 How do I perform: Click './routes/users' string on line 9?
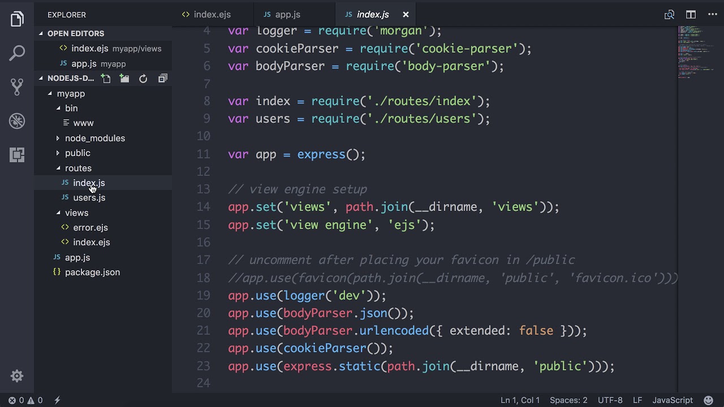[422, 119]
